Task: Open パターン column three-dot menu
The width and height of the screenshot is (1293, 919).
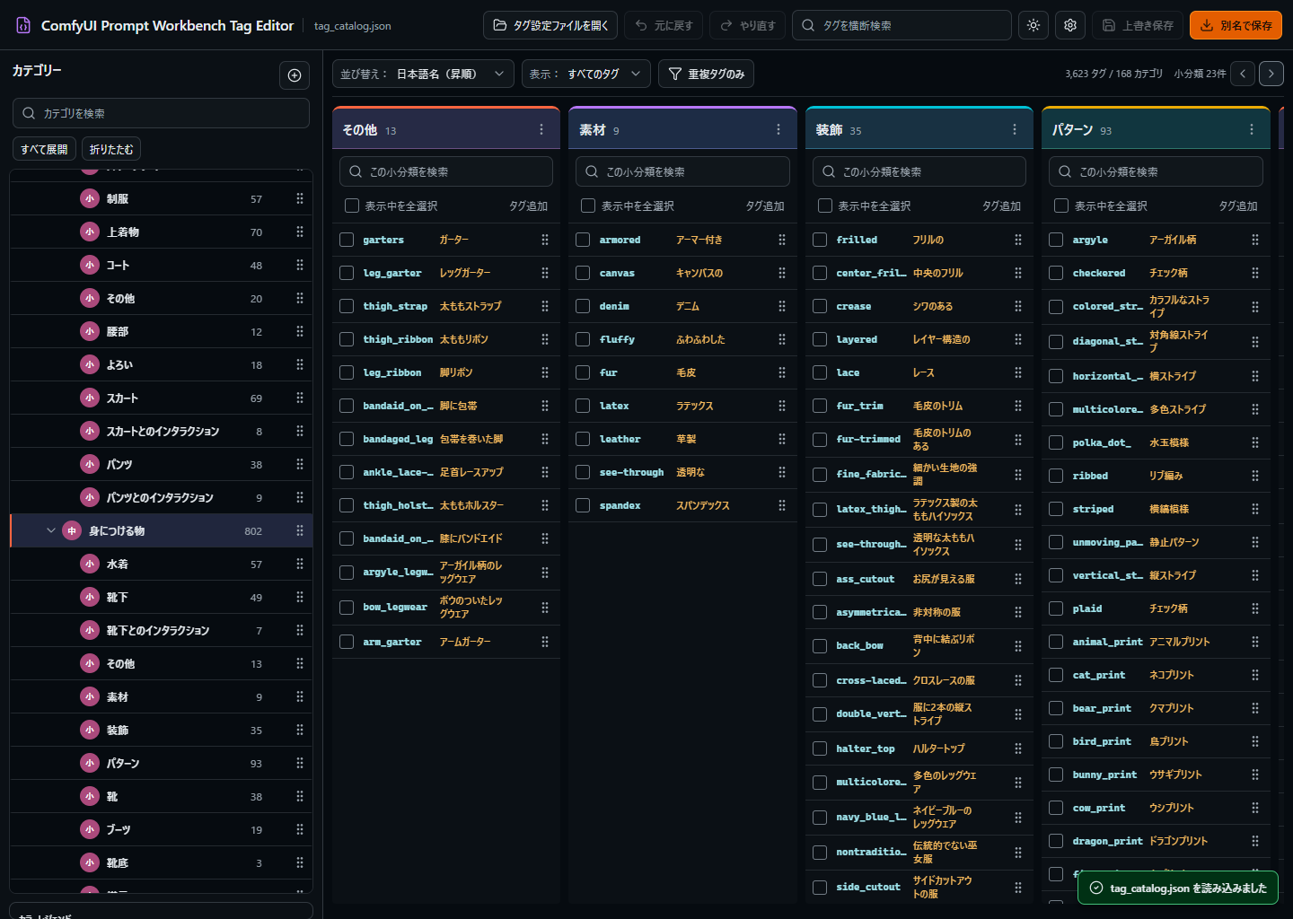Action: pyautogui.click(x=1252, y=130)
